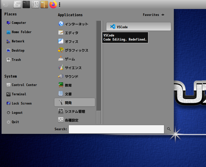Click the notepad icon beside エディタ
Screen dimensions: 206x167
[x=61, y=33]
